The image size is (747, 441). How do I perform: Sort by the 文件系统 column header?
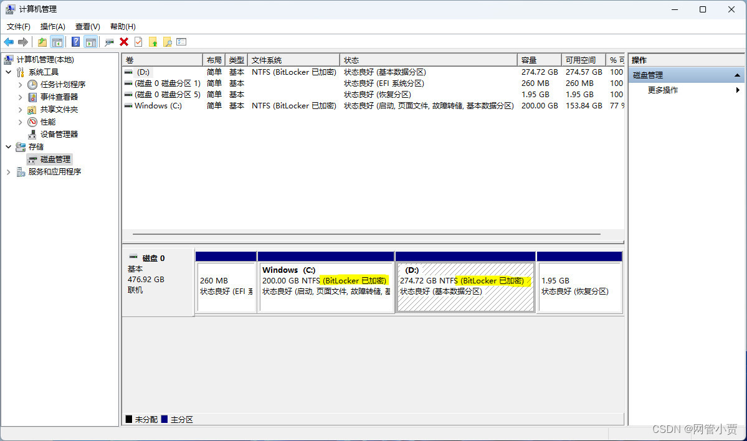pos(293,60)
